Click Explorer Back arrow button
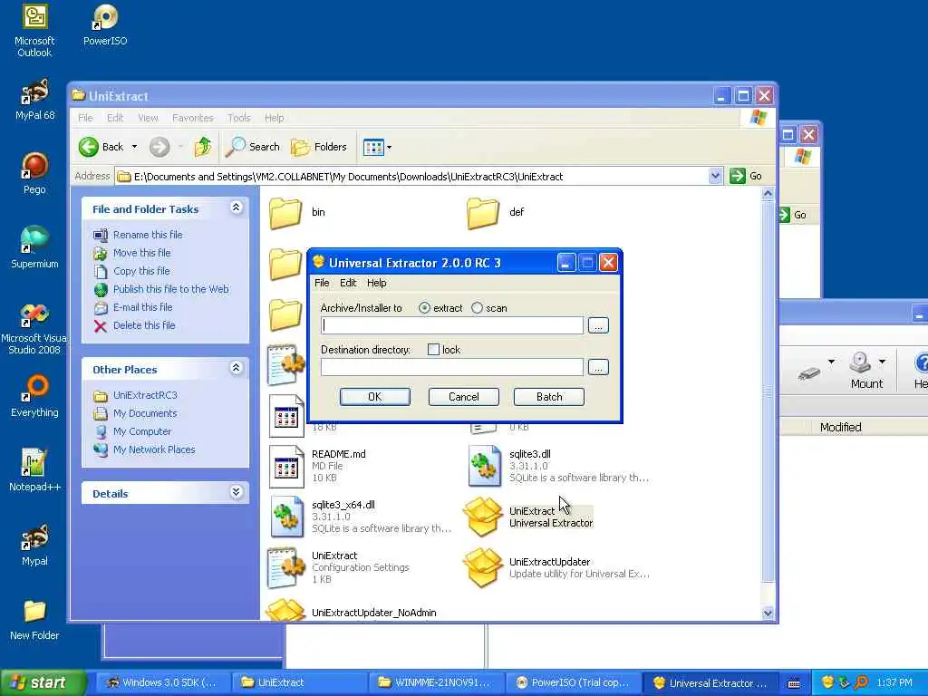 point(101,147)
